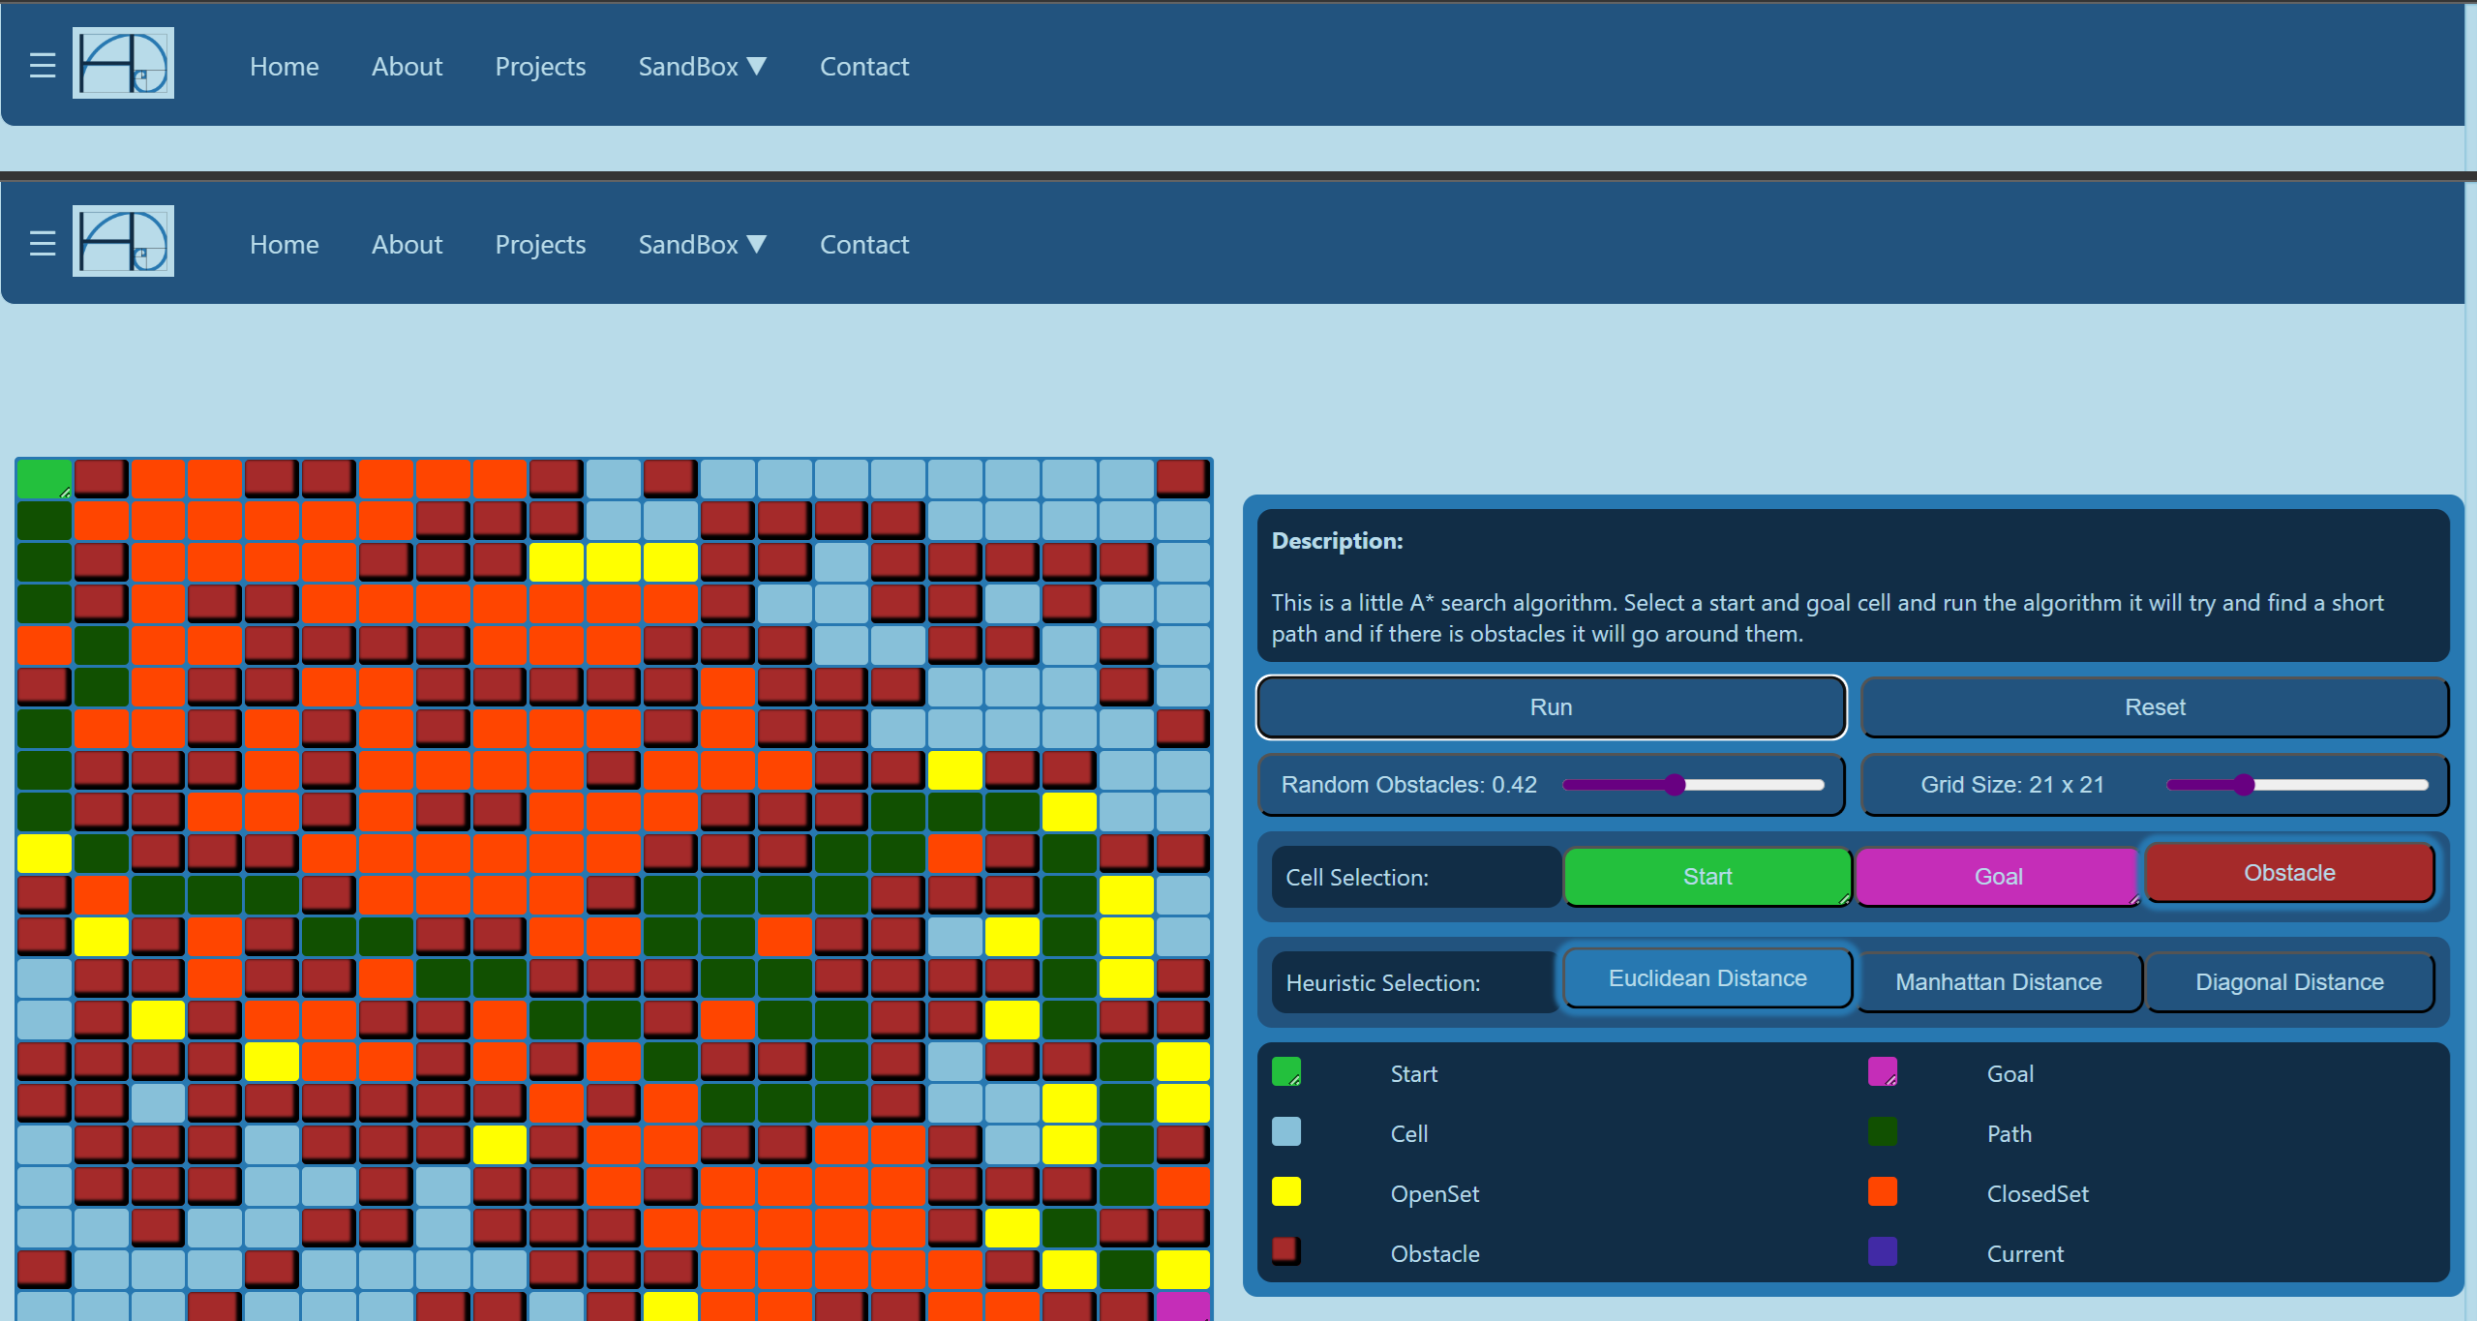2477x1321 pixels.
Task: Click the Random Obstacles slider handle
Action: [1675, 785]
